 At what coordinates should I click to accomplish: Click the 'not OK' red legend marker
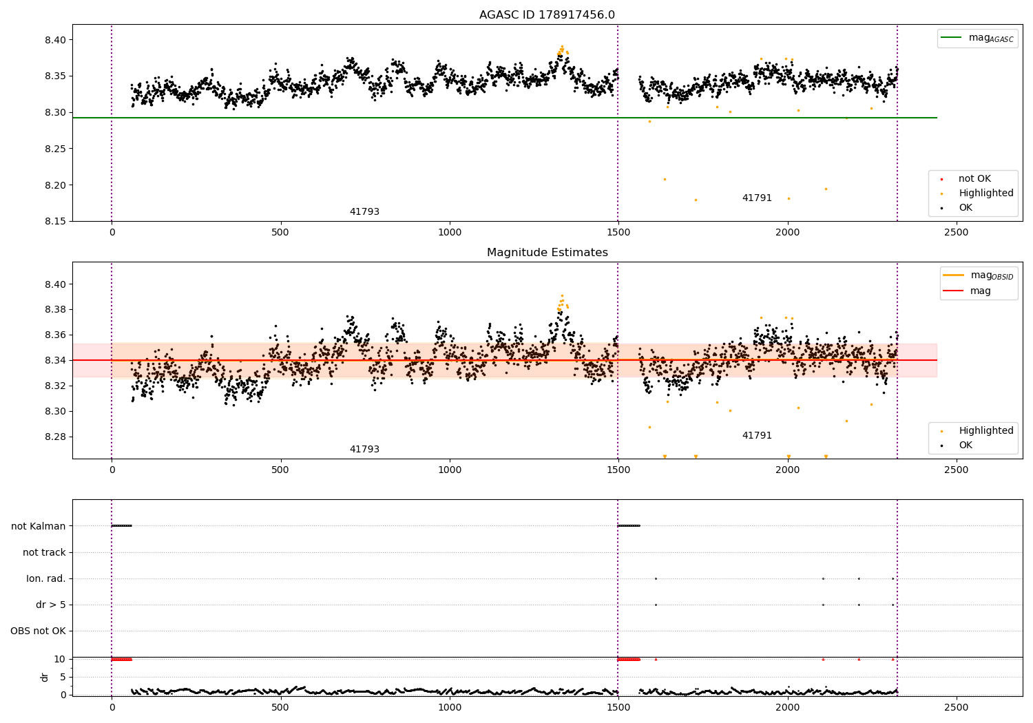(941, 180)
